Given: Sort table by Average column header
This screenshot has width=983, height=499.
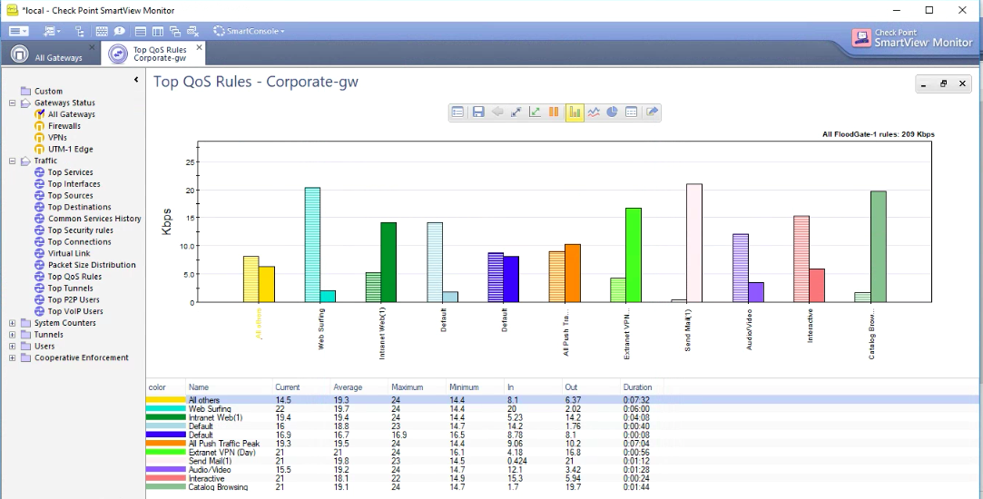Looking at the screenshot, I should point(359,387).
